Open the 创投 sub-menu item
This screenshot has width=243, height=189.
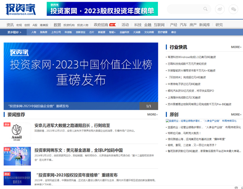coord(27,25)
